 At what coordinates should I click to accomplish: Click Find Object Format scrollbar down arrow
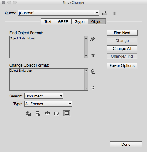pos(86,56)
